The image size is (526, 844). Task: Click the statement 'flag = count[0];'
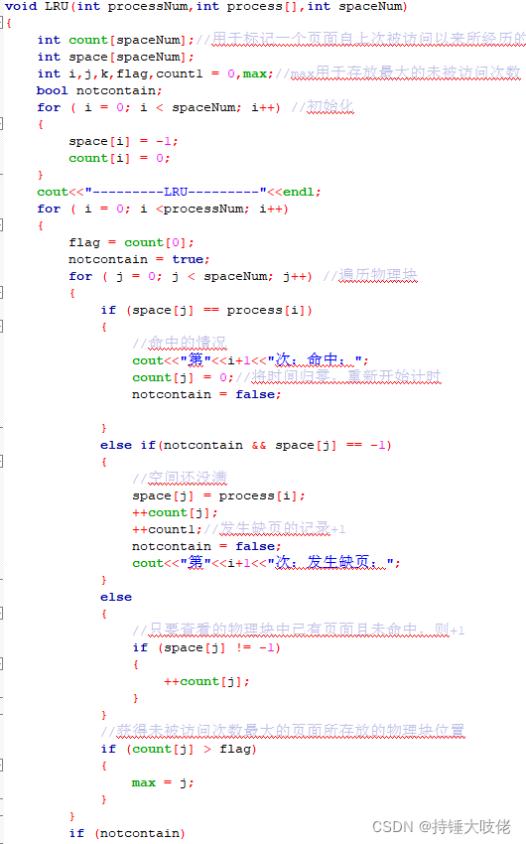[131, 242]
